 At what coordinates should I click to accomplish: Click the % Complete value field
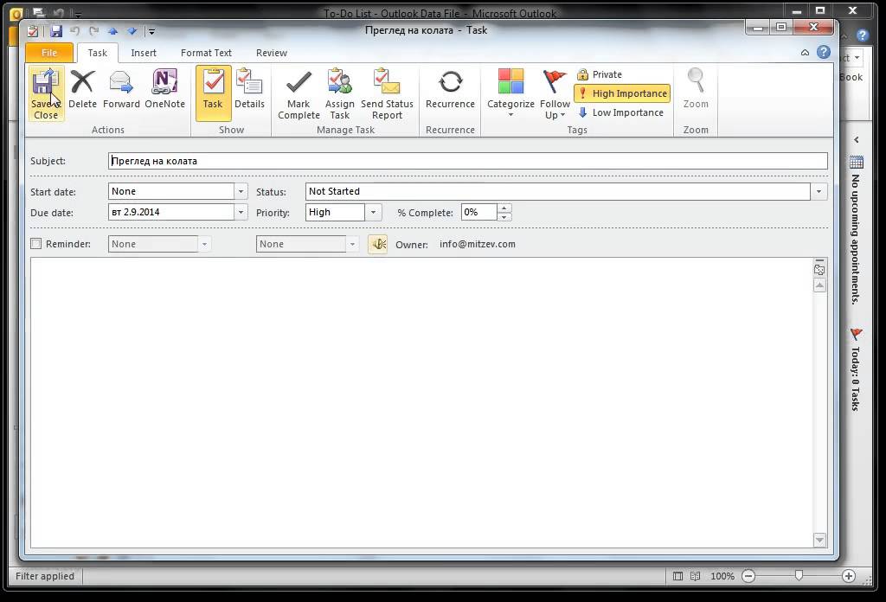478,212
